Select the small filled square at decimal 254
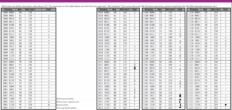The image size is (232, 110). coord(226,105)
